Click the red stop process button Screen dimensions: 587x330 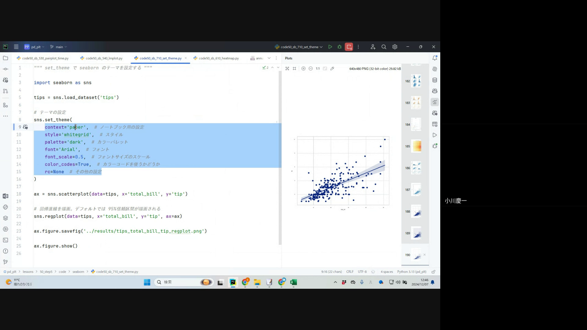point(349,47)
